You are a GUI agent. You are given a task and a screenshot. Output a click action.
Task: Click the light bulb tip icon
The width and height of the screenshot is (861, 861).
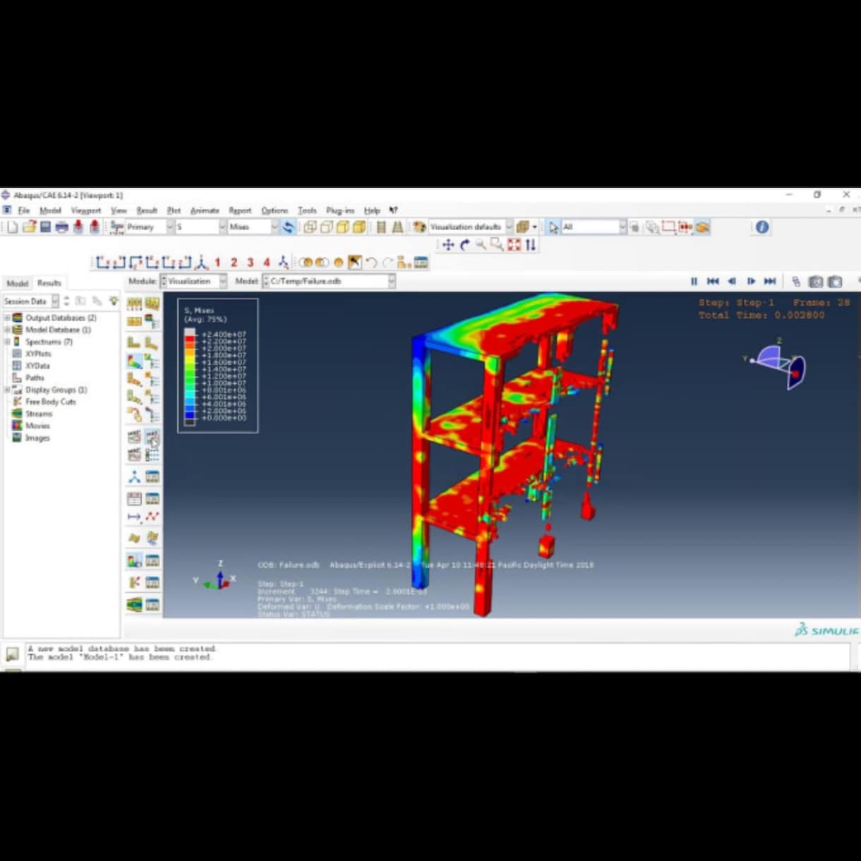(x=113, y=301)
